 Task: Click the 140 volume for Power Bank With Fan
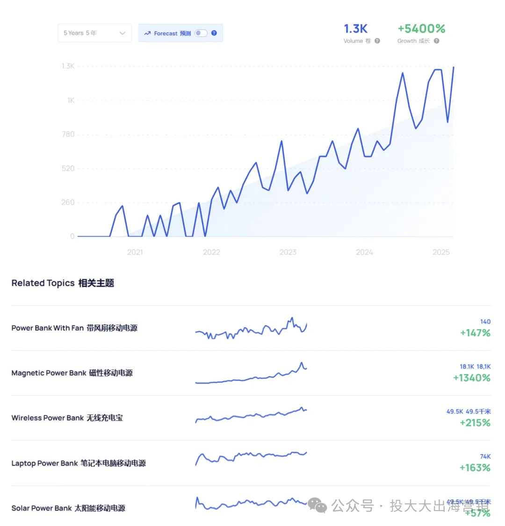pyautogui.click(x=485, y=321)
